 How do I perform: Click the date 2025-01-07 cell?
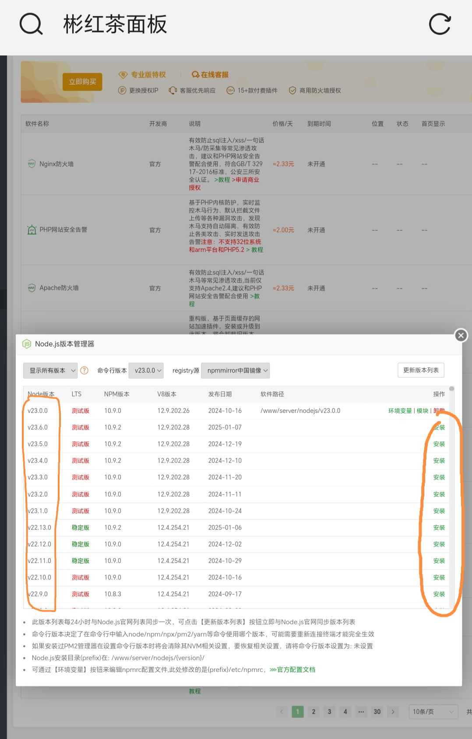[x=225, y=427]
